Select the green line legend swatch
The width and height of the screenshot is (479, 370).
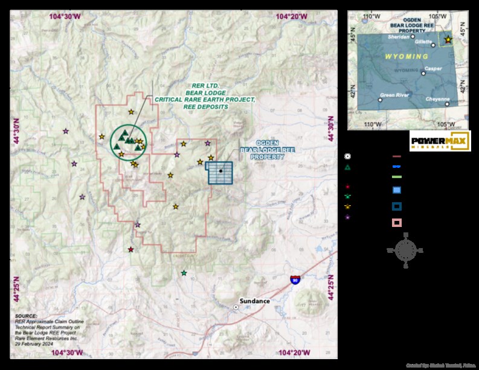point(397,177)
